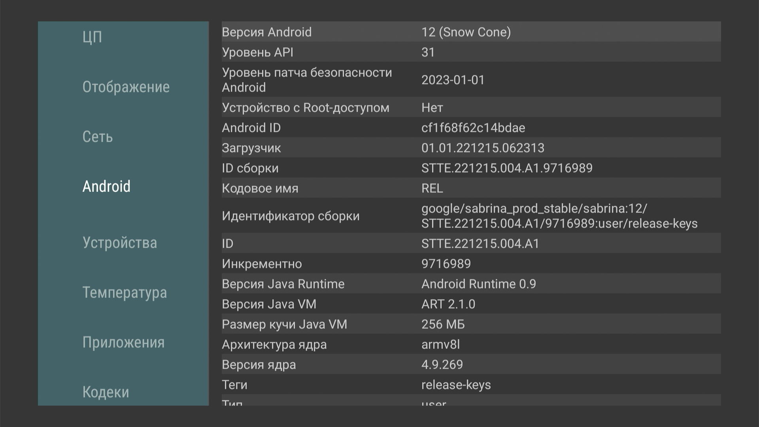759x427 pixels.
Task: Open the Устройства section
Action: pyautogui.click(x=120, y=243)
